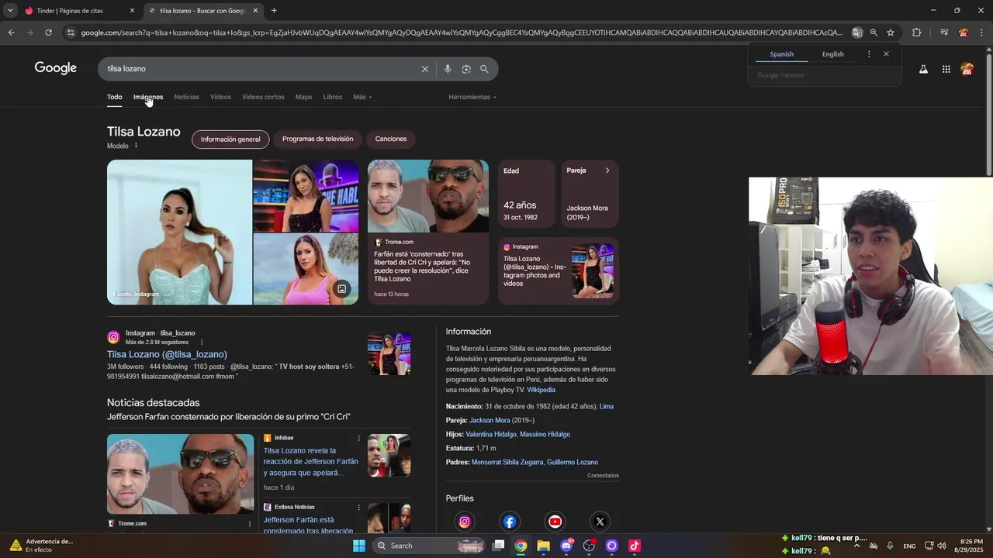The width and height of the screenshot is (993, 558).
Task: Switch to the Imágenes tab
Action: (x=148, y=97)
